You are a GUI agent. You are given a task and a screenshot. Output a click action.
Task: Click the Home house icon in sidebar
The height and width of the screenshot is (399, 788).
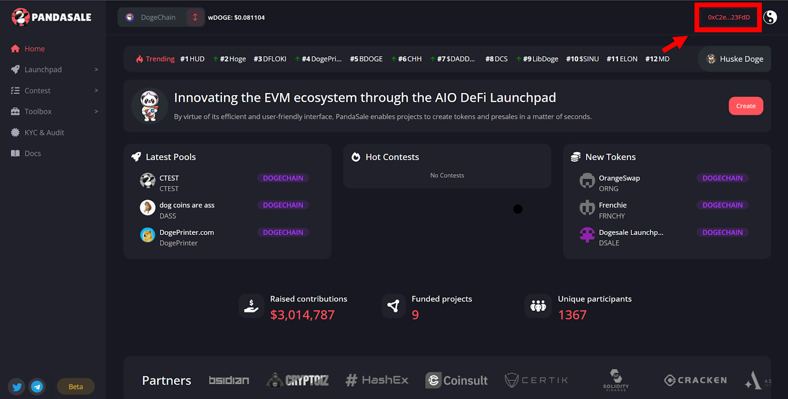click(x=15, y=49)
